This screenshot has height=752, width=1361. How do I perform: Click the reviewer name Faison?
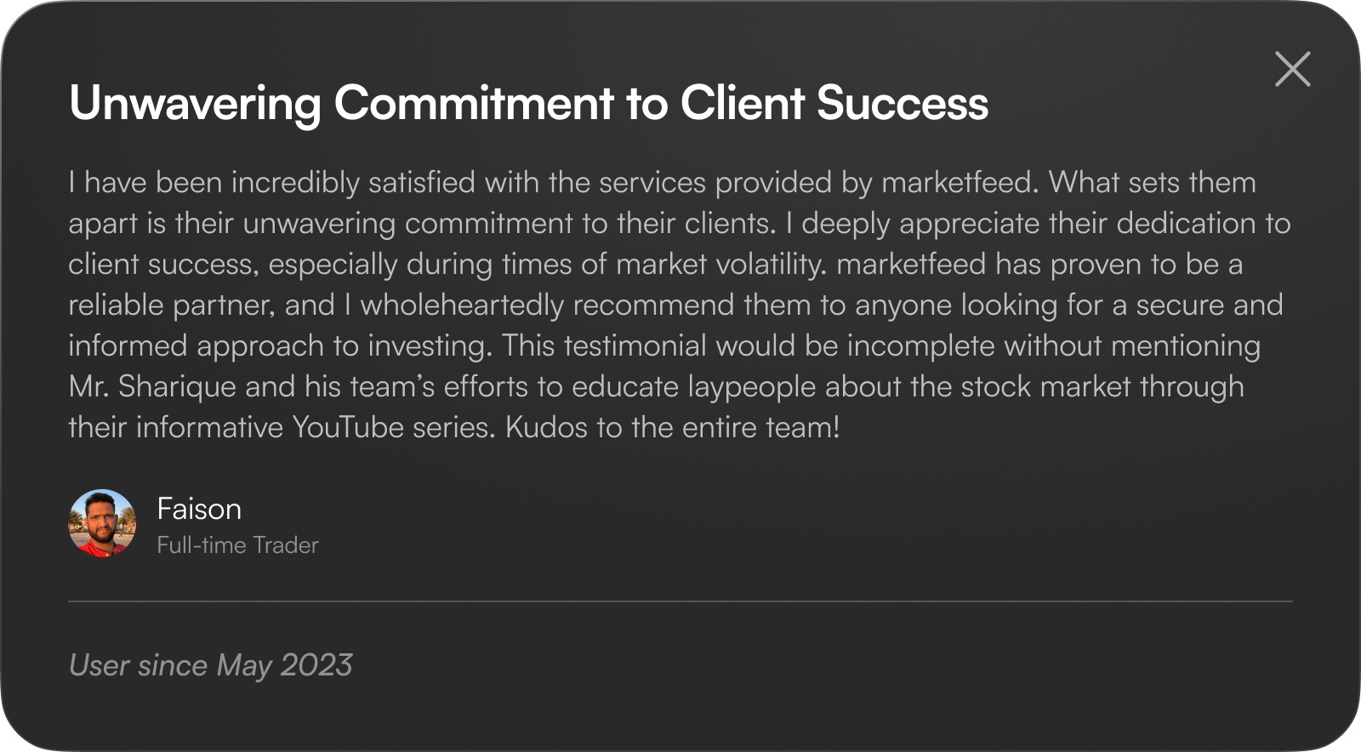point(199,509)
